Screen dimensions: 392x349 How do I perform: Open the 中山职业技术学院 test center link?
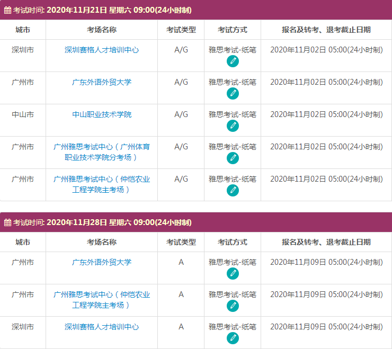click(x=102, y=114)
